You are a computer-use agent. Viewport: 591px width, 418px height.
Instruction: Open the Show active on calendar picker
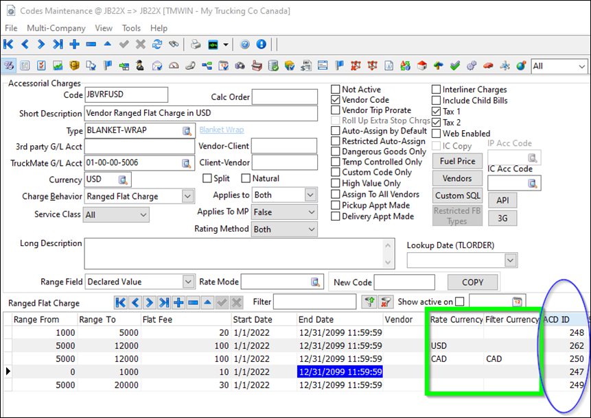517,302
